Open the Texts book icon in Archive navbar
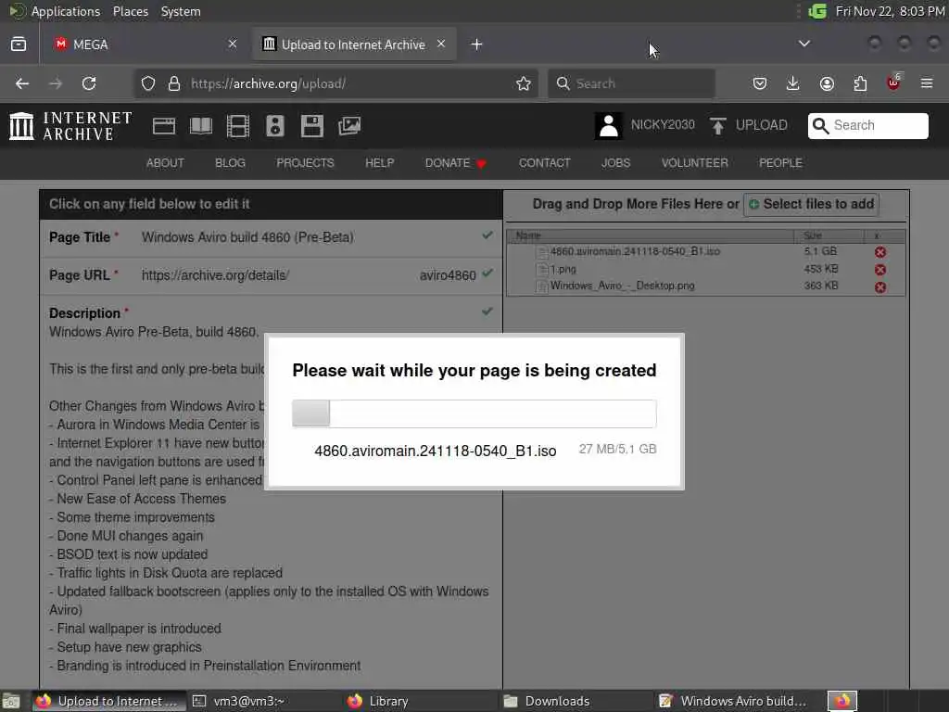Viewport: 949px width, 712px height. tap(201, 126)
